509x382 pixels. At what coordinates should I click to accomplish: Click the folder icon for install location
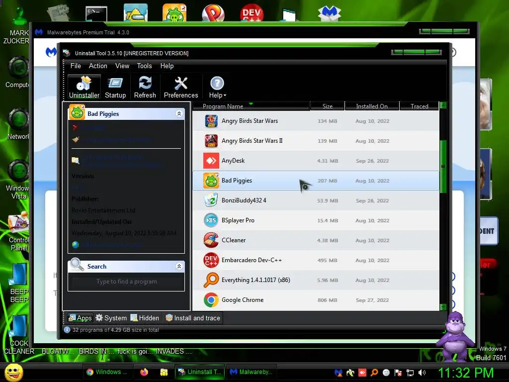click(x=76, y=160)
